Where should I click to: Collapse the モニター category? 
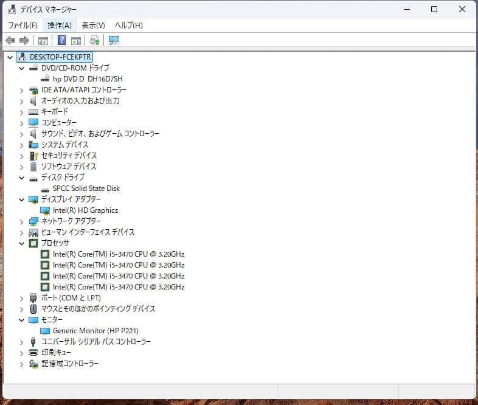click(22, 320)
